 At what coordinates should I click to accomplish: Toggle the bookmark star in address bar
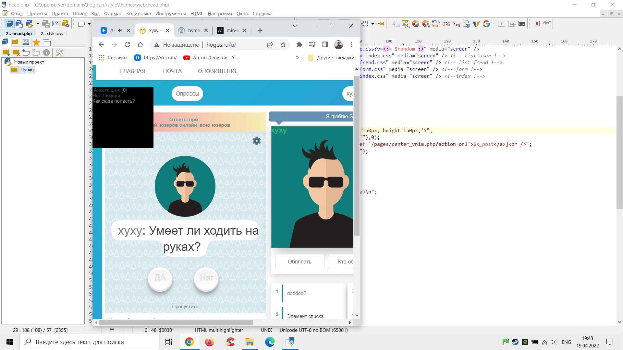pos(283,45)
